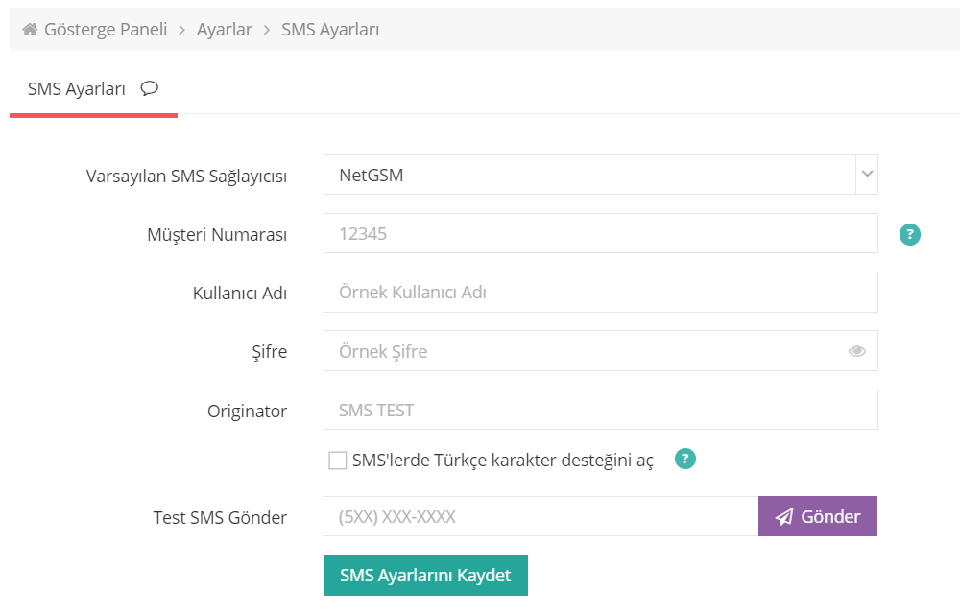960x614 pixels.
Task: Click the Originator label text
Action: click(248, 411)
